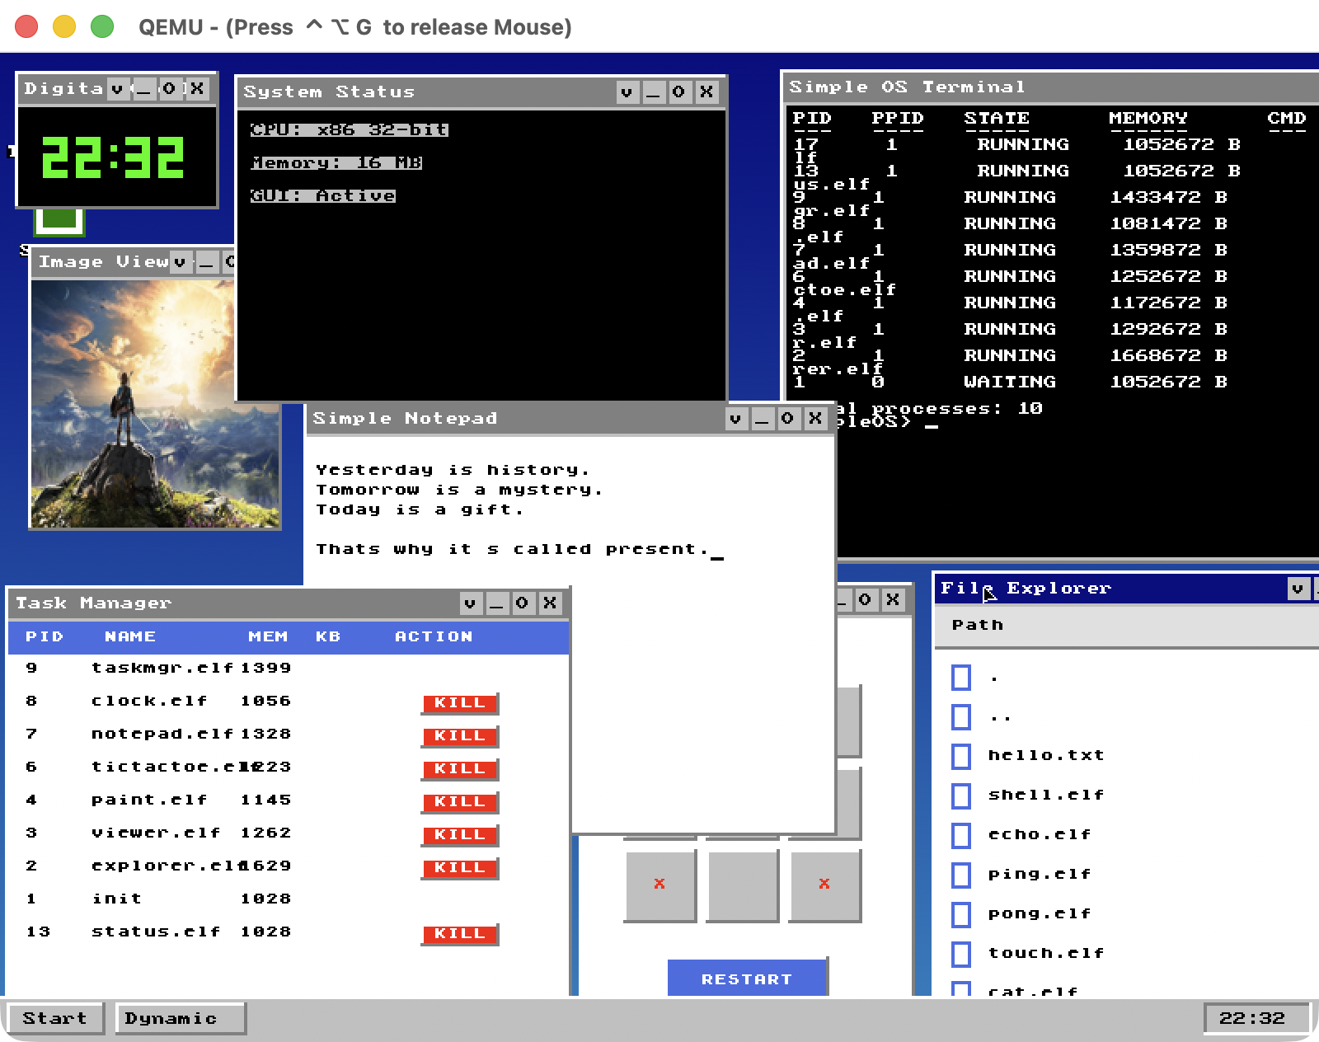Switch to the Dynamic taskbar item

tap(180, 1018)
